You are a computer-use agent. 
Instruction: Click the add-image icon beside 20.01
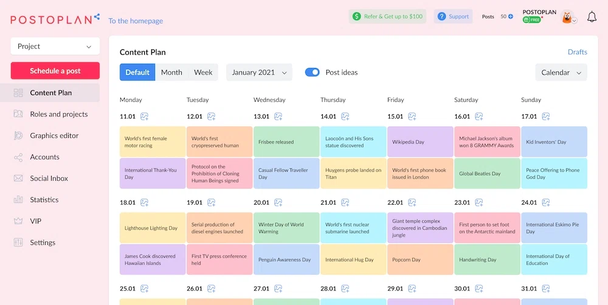pyautogui.click(x=278, y=202)
